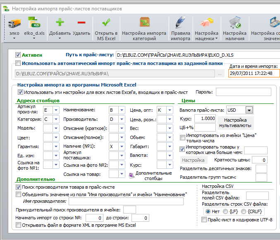
Task: Click the элко truck supplier icon
Action: click(14, 23)
